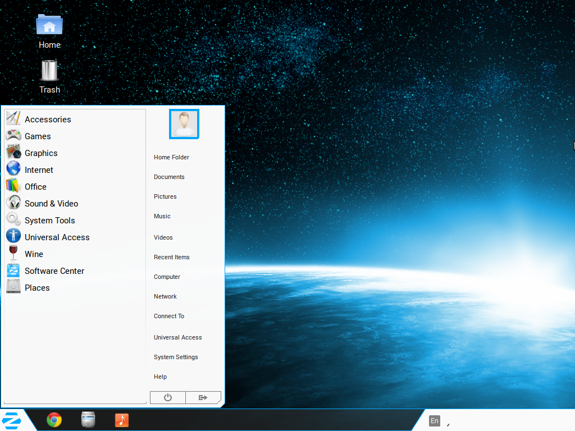
Task: Launch Google Chrome from the taskbar
Action: coord(54,420)
